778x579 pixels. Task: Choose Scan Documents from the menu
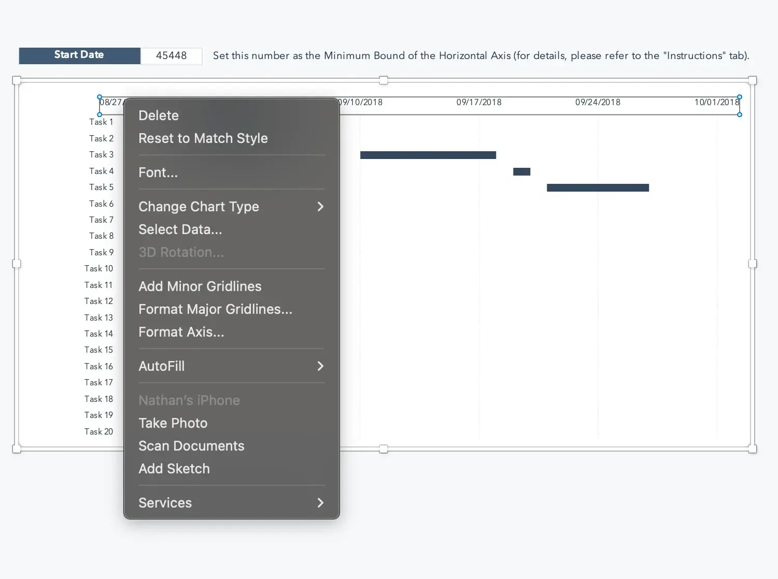(x=191, y=445)
